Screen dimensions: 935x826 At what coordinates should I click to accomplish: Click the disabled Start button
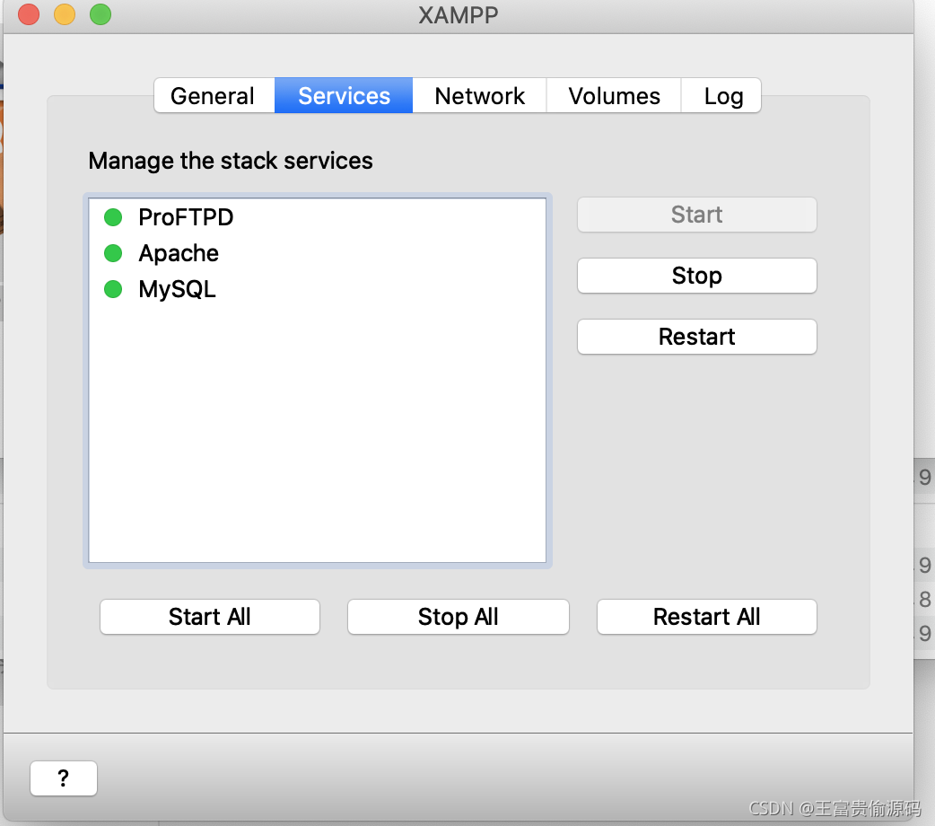(696, 215)
